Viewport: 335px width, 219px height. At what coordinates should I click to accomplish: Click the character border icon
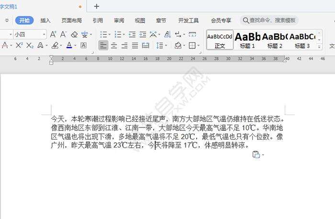tap(84, 45)
